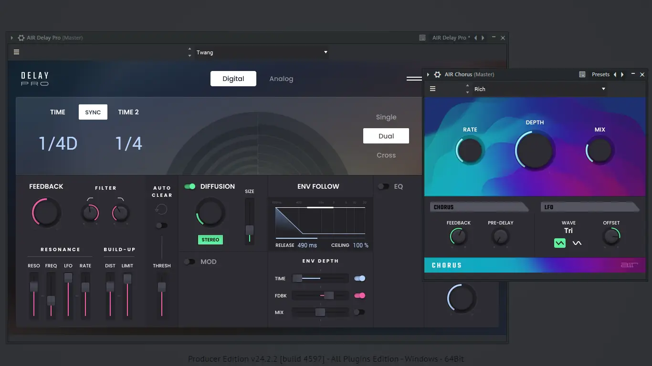Click the Env Depth TIME slider
This screenshot has height=366, width=652.
(320, 278)
